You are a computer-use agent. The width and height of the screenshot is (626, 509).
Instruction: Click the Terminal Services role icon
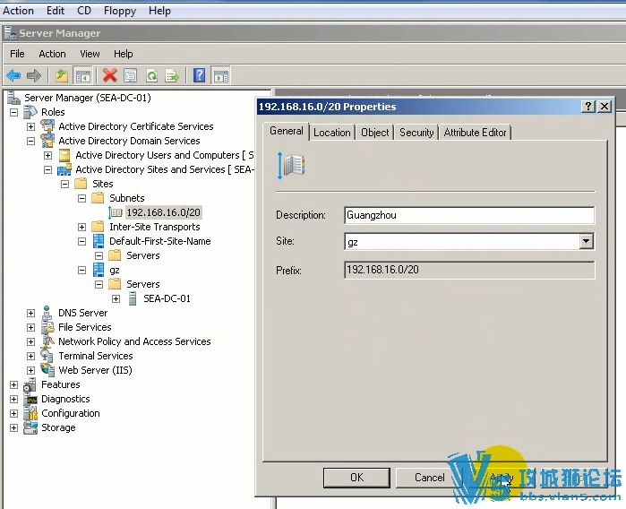click(47, 356)
